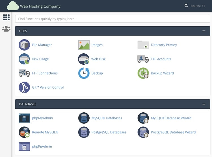Click the Backup text link
This screenshot has width=212, height=157.
97,73
